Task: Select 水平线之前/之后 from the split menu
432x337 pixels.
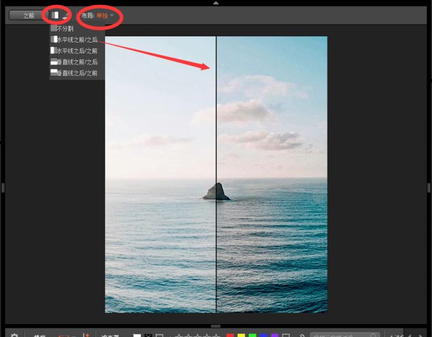Action: coord(77,39)
